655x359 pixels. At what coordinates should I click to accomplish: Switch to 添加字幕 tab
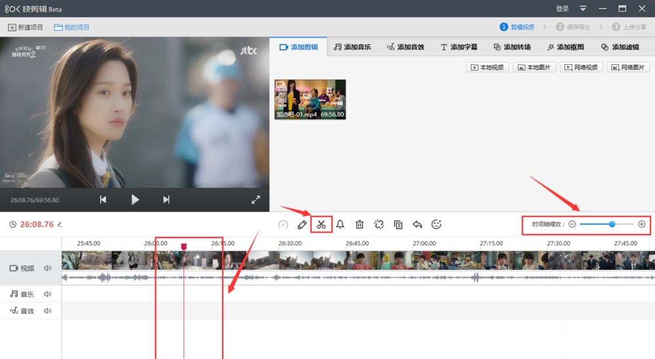tap(458, 47)
